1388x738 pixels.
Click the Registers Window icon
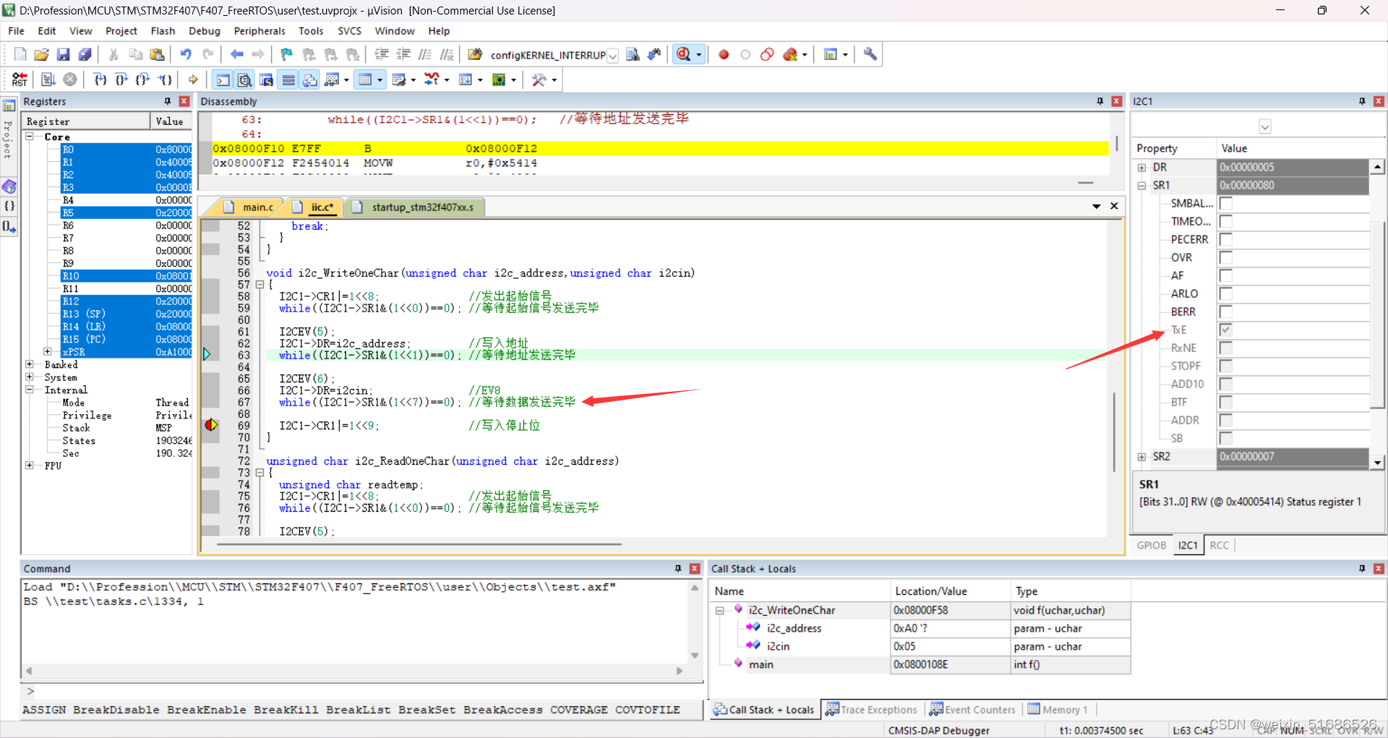[x=288, y=80]
